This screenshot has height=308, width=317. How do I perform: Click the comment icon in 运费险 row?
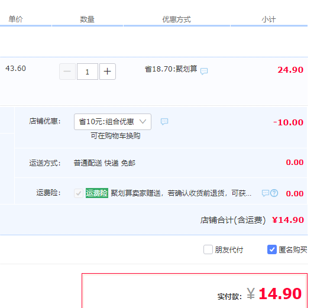[x=266, y=193]
